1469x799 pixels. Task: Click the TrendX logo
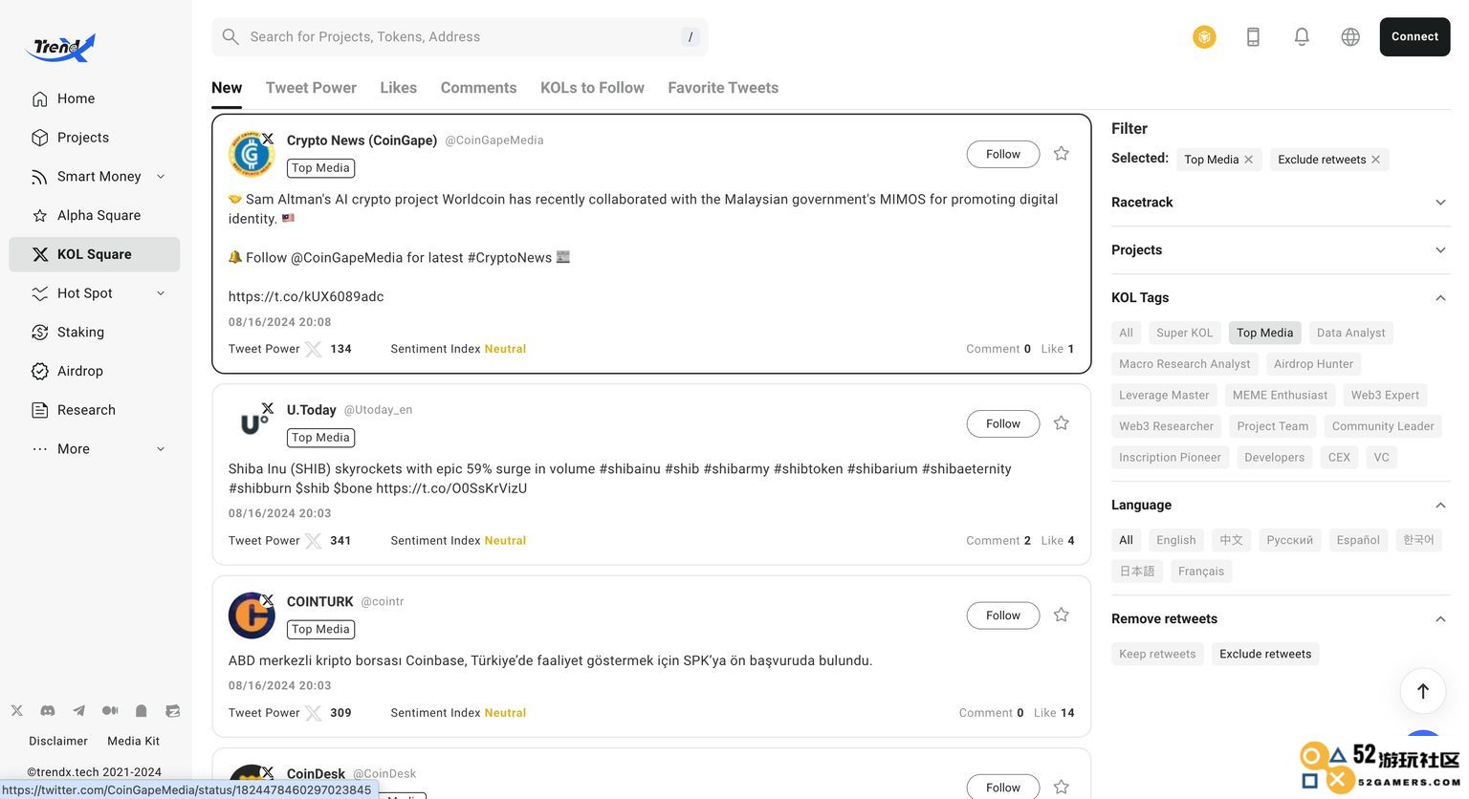tap(61, 46)
